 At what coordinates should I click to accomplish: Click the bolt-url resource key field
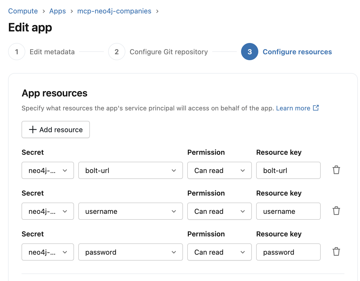[x=288, y=170]
